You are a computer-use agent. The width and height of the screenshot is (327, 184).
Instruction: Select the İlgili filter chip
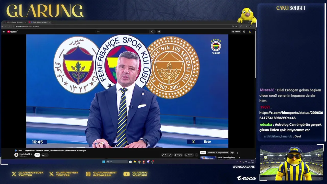click(232, 153)
